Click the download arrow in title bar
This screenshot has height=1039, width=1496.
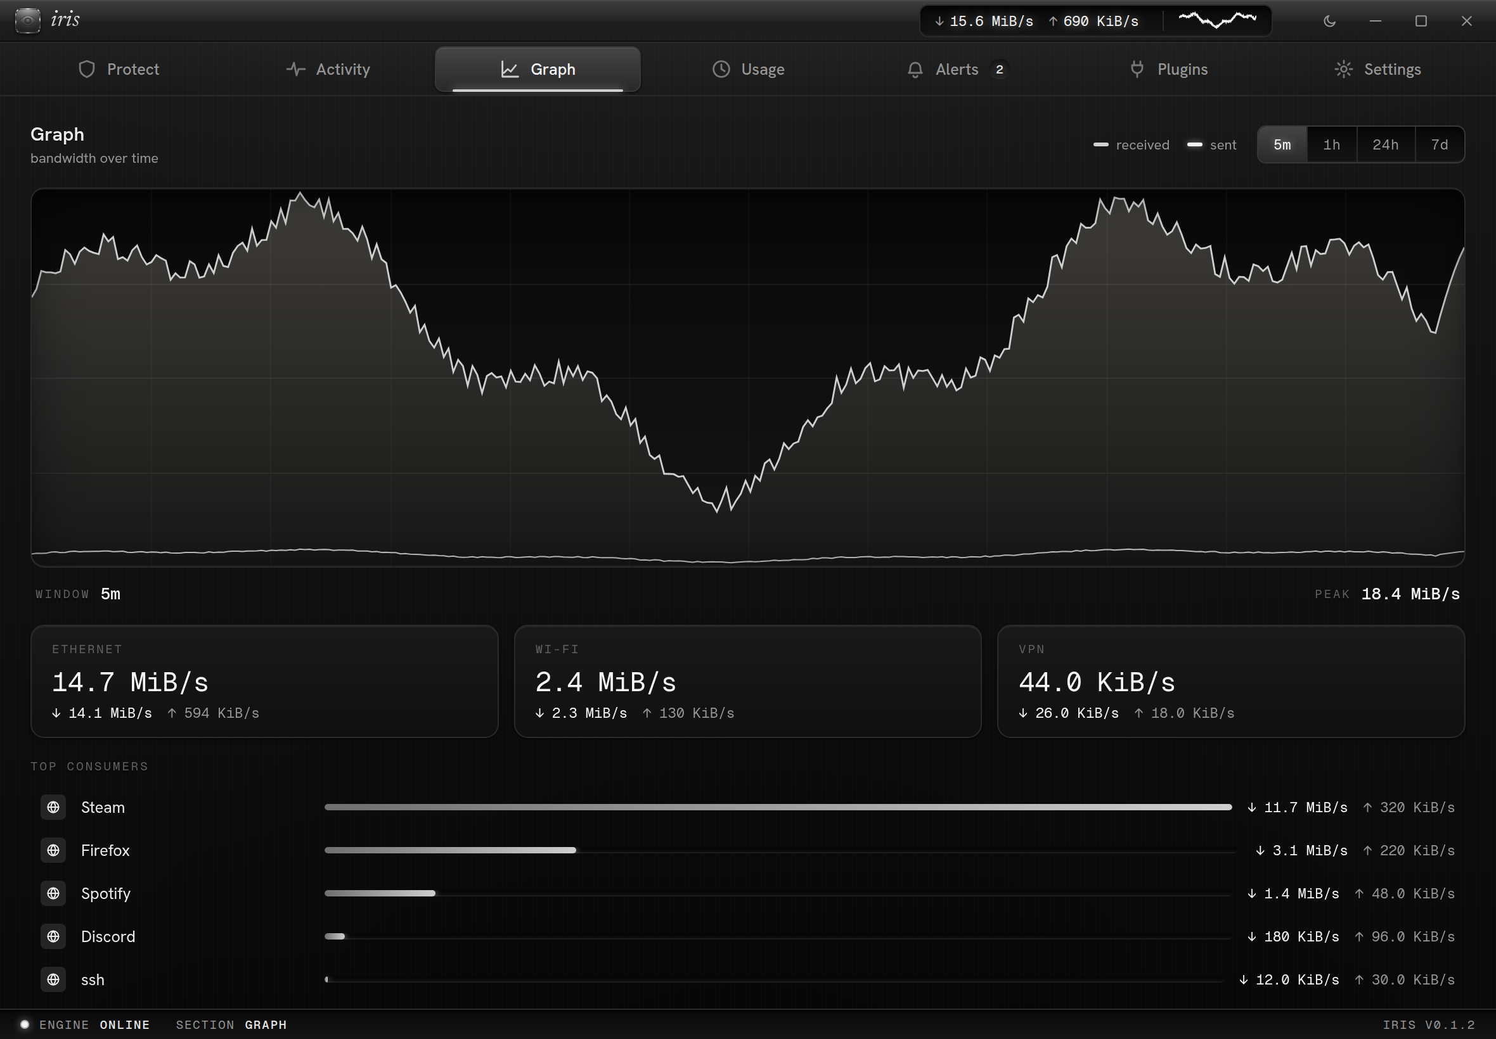pos(939,21)
